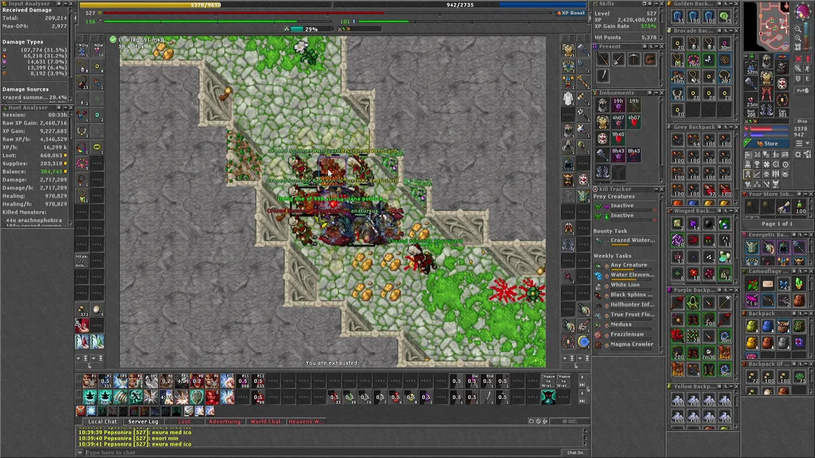Click the XP Boost button

pos(571,13)
